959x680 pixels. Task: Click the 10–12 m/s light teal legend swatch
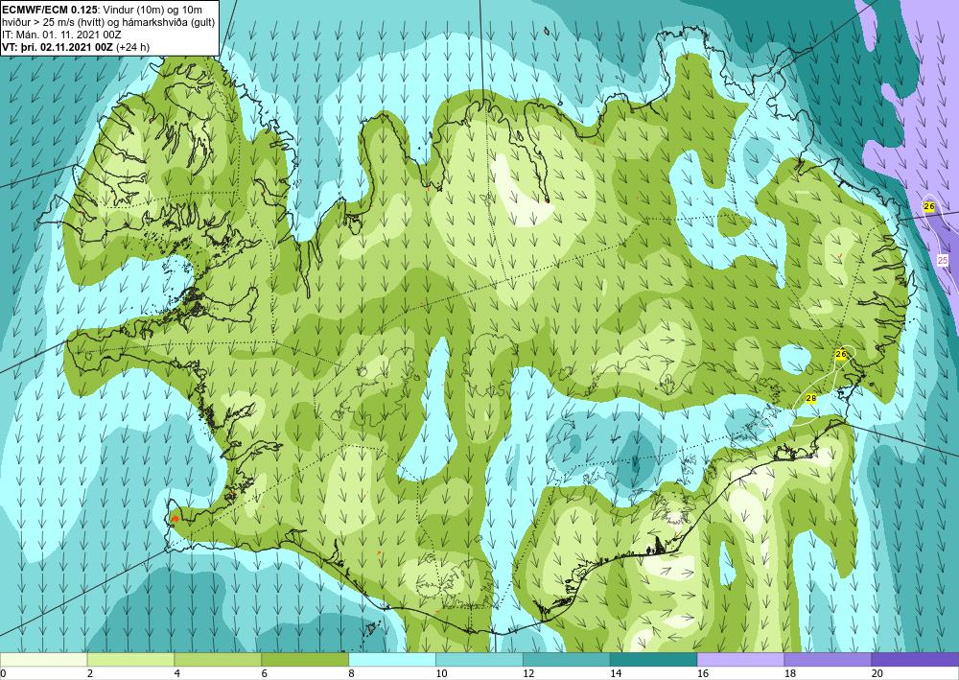[479, 659]
